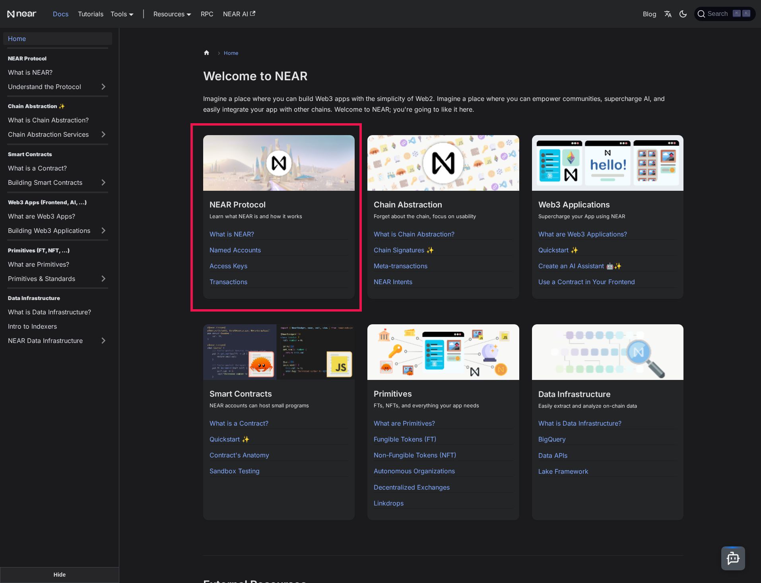Click the Home breadcrumb link
Image resolution: width=761 pixels, height=583 pixels.
click(231, 53)
